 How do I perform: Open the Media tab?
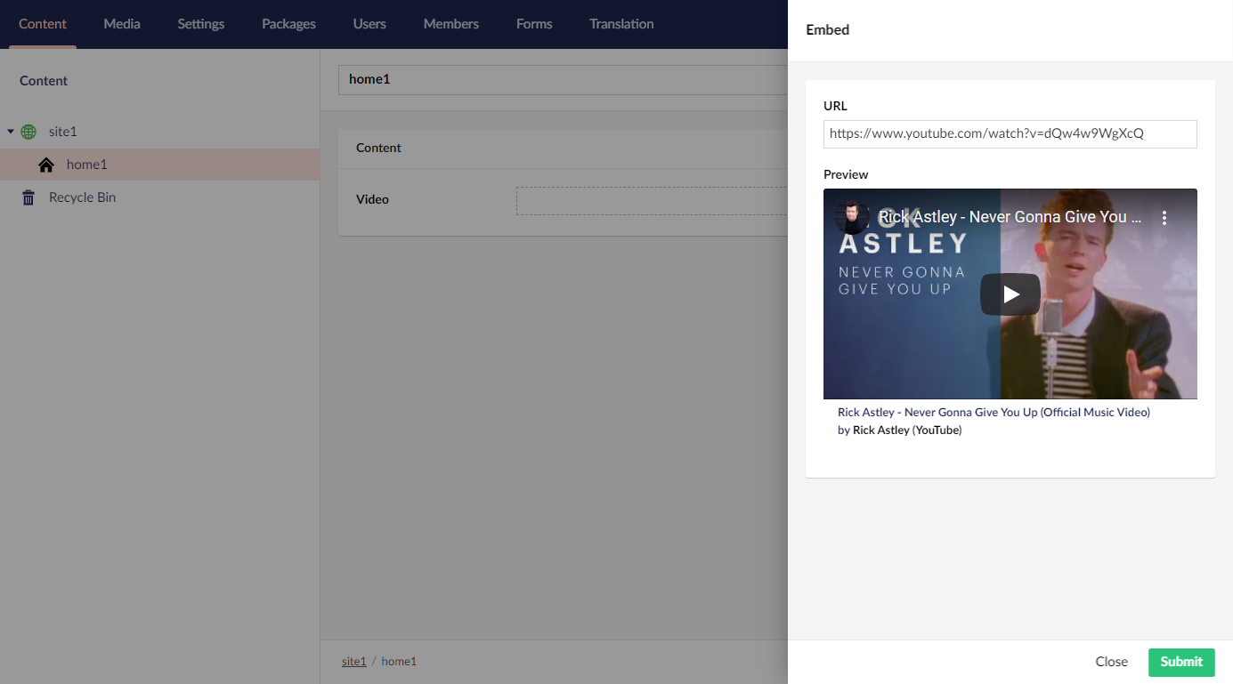(122, 24)
